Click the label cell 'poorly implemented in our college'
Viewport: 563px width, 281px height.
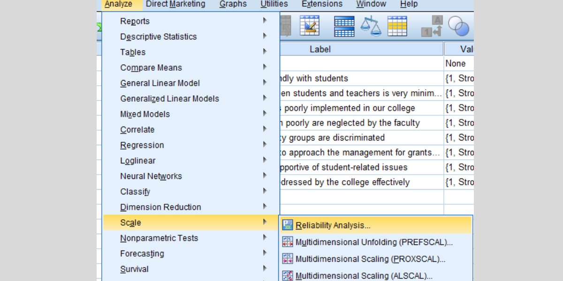click(x=361, y=108)
